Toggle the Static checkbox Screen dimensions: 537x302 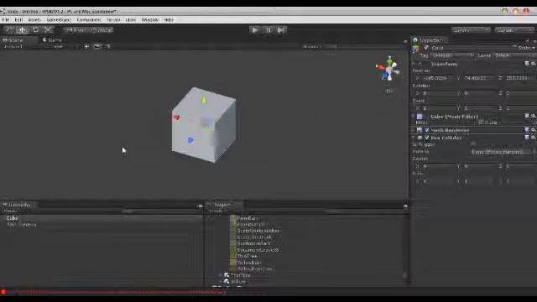[x=514, y=47]
